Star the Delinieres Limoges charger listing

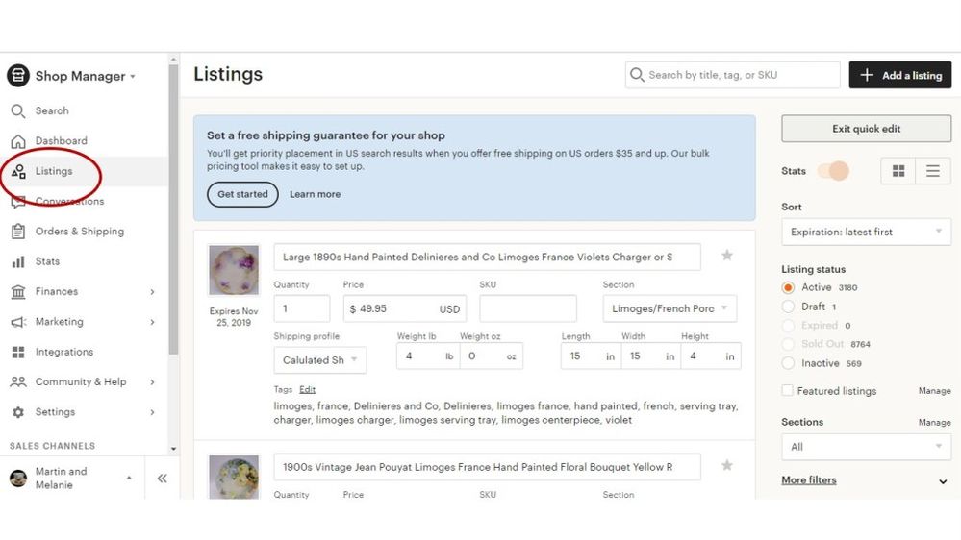click(x=727, y=256)
